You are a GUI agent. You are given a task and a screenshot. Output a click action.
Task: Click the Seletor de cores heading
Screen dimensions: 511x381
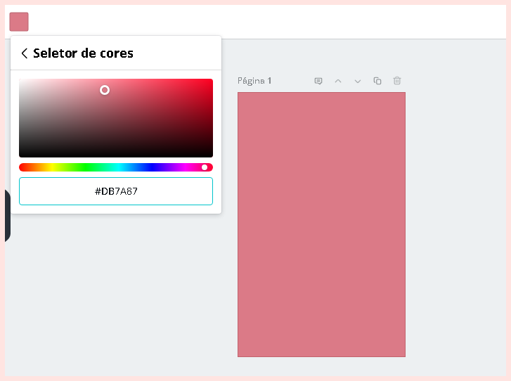pos(83,53)
